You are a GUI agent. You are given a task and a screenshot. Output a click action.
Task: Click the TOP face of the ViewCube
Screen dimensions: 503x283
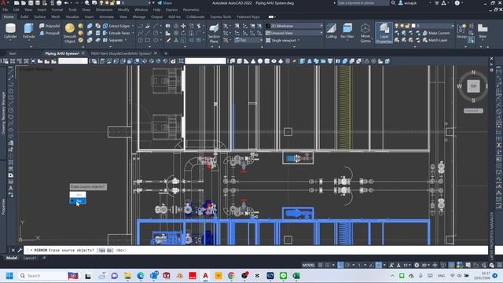473,86
